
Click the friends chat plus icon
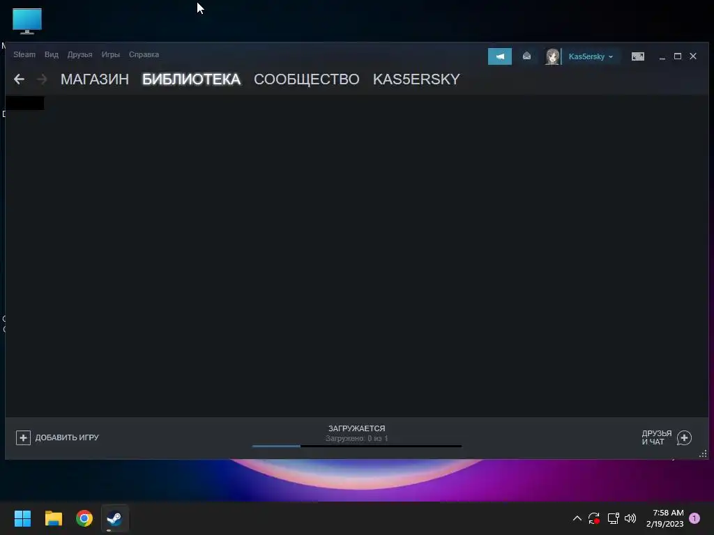point(684,437)
